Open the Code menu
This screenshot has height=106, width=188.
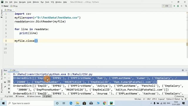click(x=29, y=2)
